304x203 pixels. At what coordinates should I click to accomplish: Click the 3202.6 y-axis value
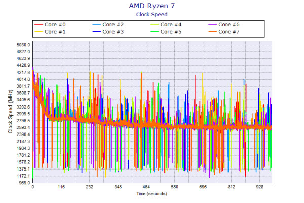(23, 107)
